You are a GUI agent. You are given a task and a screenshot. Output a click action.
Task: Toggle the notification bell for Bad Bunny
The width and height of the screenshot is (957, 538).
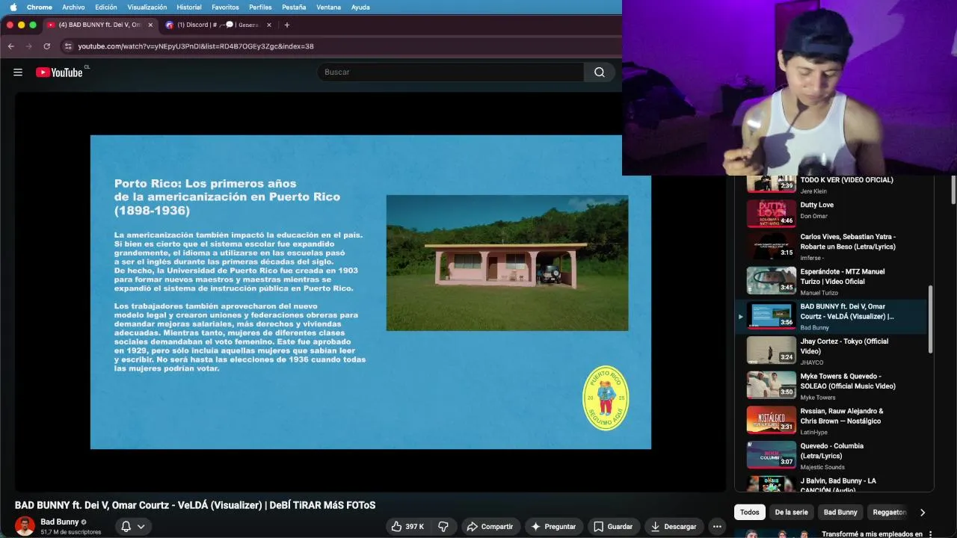pos(126,526)
